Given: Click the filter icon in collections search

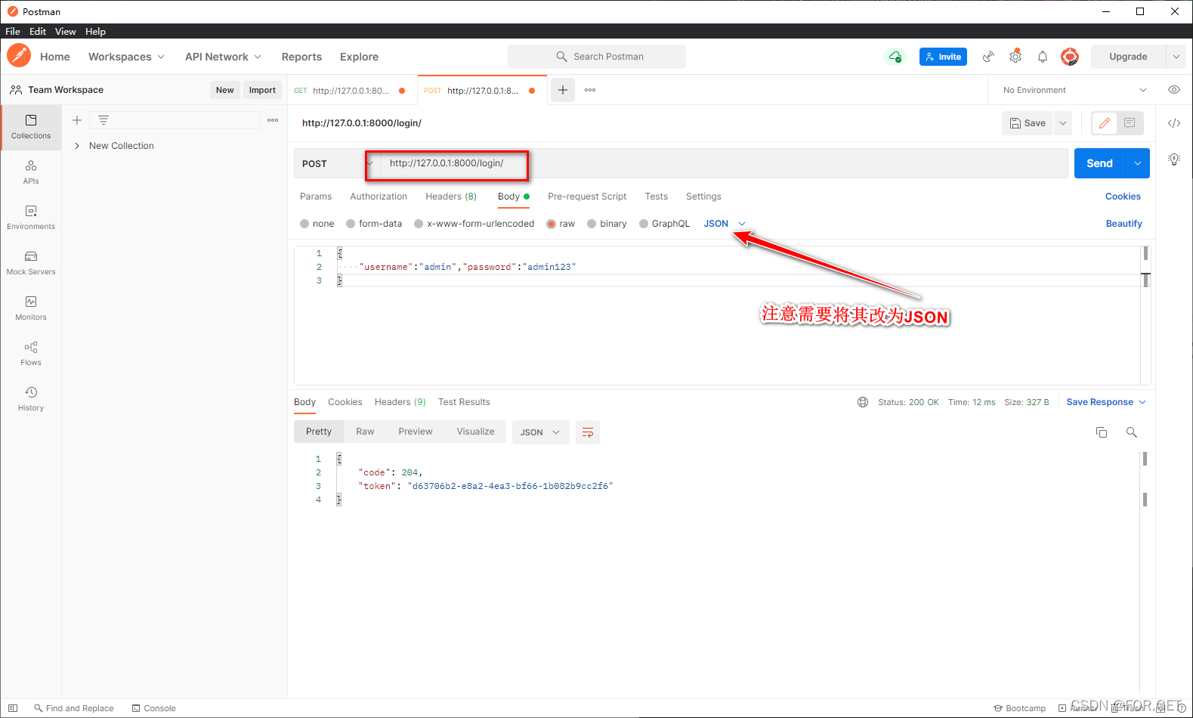Looking at the screenshot, I should 104,120.
